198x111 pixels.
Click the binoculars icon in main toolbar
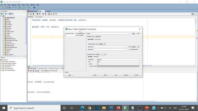click(34, 7)
